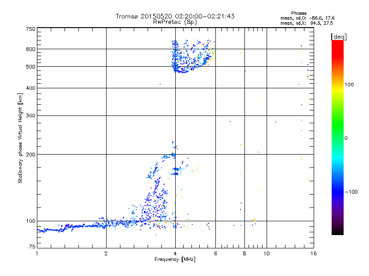Image resolution: width=369 pixels, height=276 pixels.
Task: Click the Frequency [MHz] axis label
Action: click(x=175, y=259)
